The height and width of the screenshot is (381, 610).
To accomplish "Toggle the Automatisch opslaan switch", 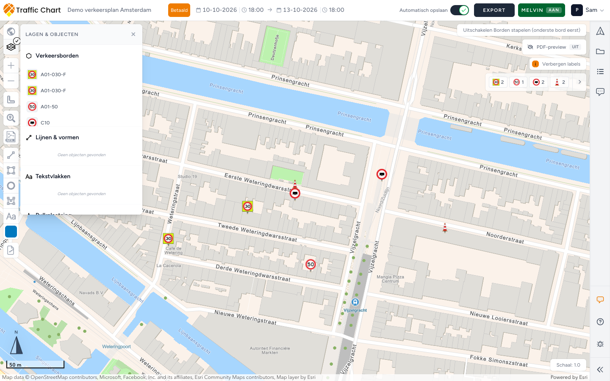I will coord(460,10).
